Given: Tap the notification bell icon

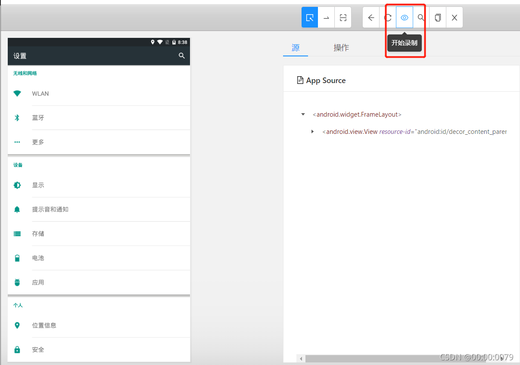Looking at the screenshot, I should pyautogui.click(x=17, y=209).
